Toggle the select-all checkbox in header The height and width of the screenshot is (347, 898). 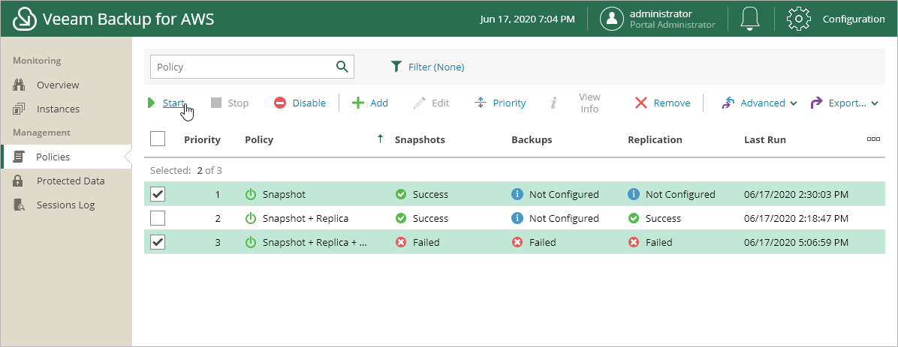click(x=158, y=139)
